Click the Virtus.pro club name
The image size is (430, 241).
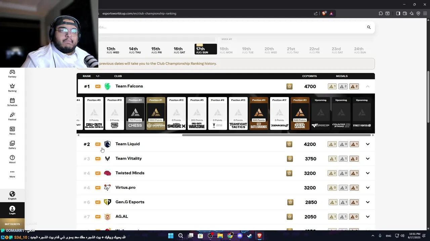[125, 187]
